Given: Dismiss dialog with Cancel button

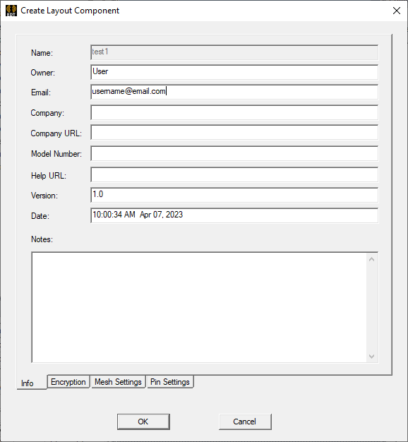Looking at the screenshot, I should point(245,422).
